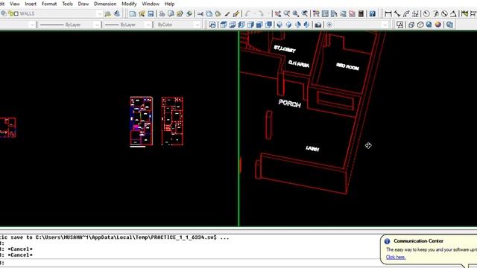Expand the redo history dropdown arrow
Screen dimensions: 477x268
click(268, 13)
